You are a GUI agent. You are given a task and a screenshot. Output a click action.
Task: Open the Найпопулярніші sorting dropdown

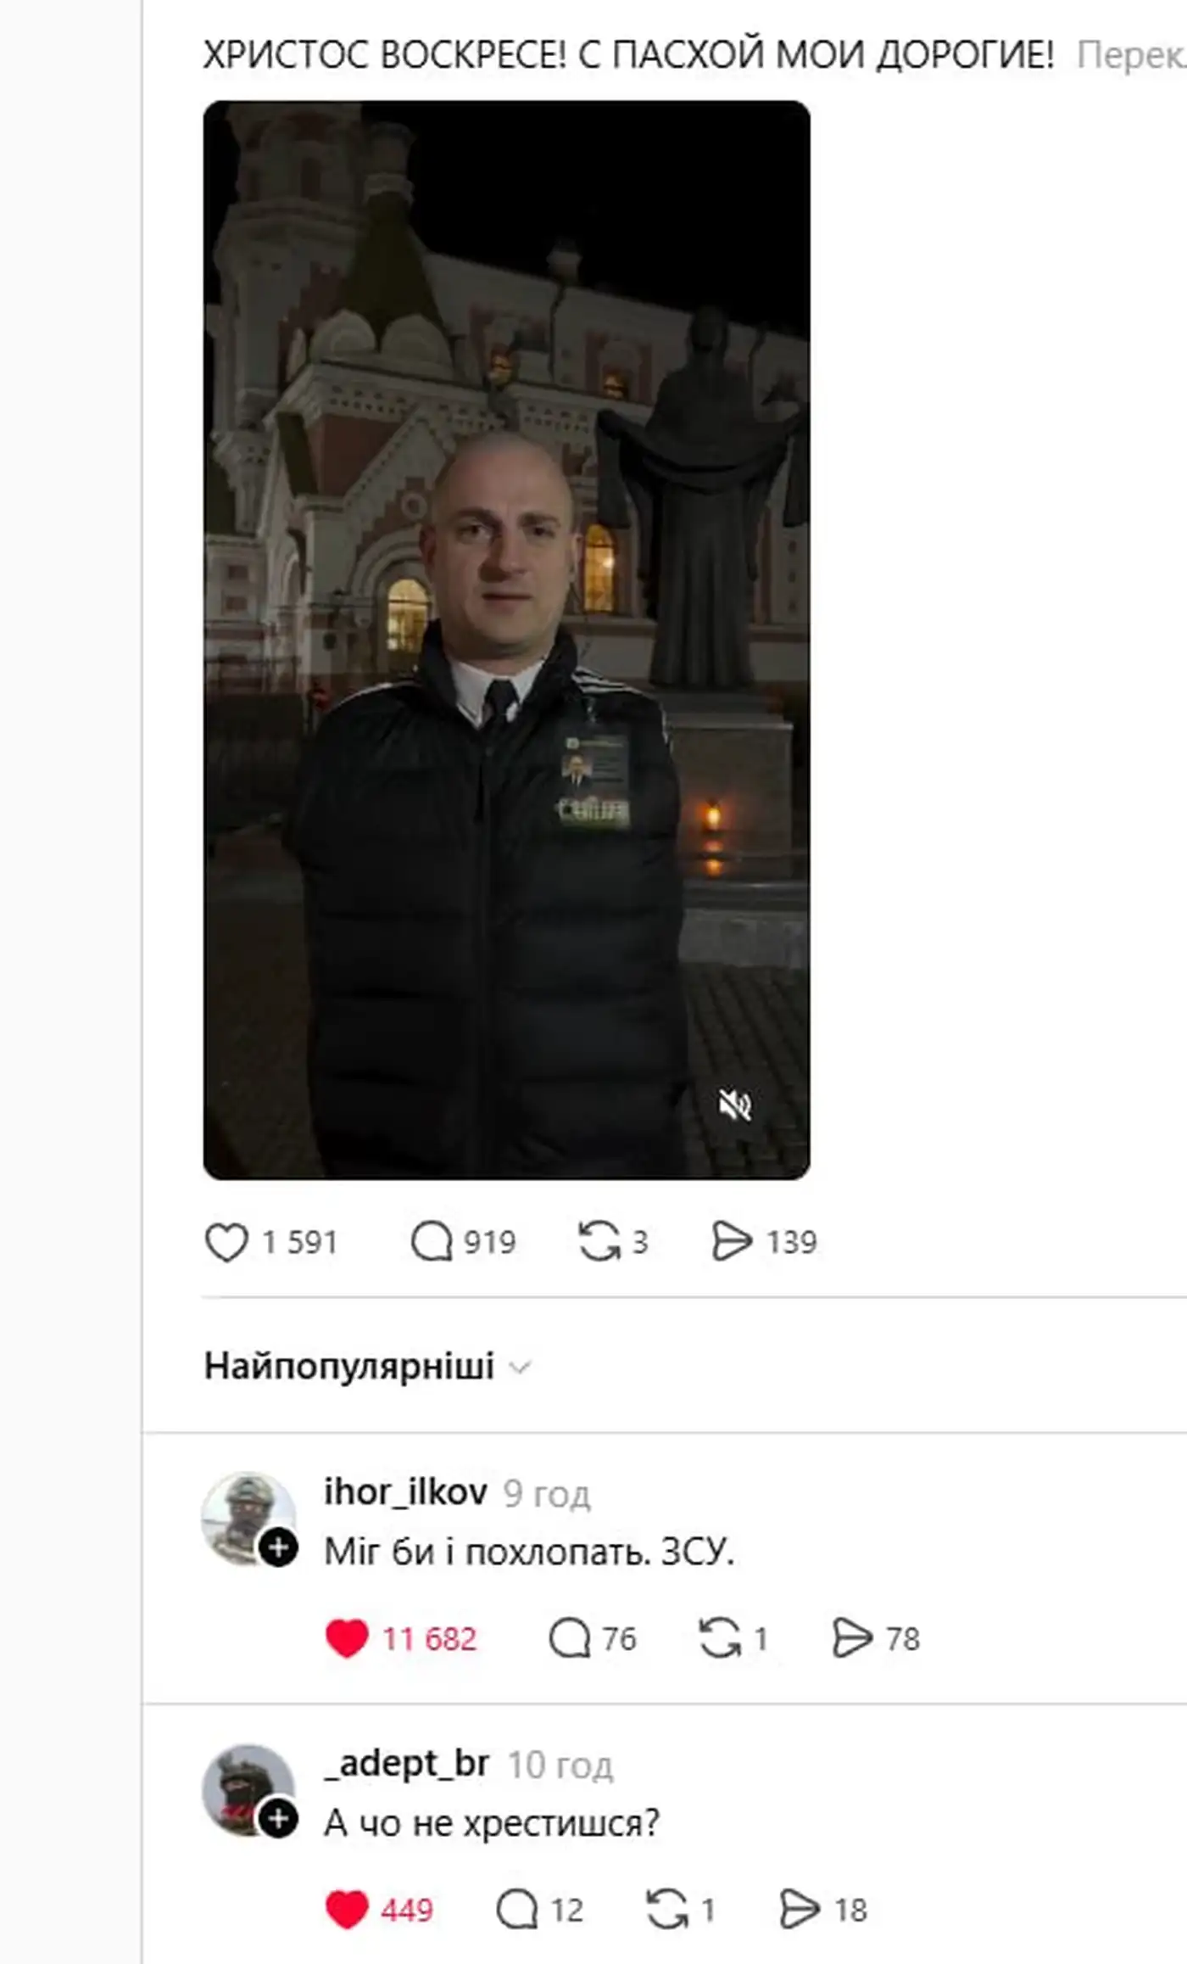point(367,1367)
